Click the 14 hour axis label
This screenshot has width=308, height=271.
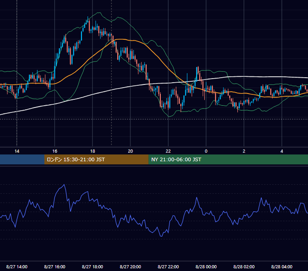(x=17, y=151)
